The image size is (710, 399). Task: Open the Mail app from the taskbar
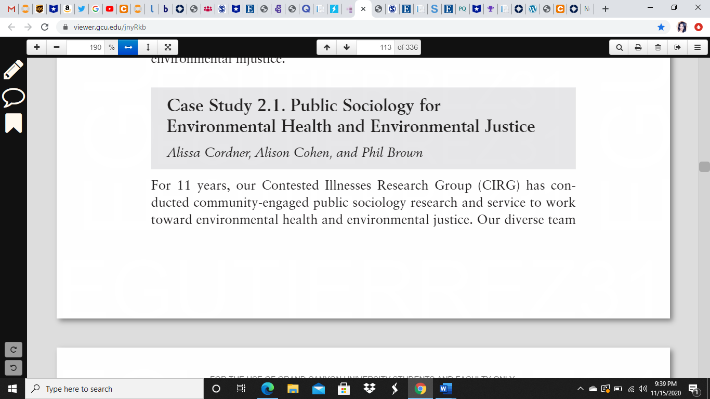[x=318, y=389]
